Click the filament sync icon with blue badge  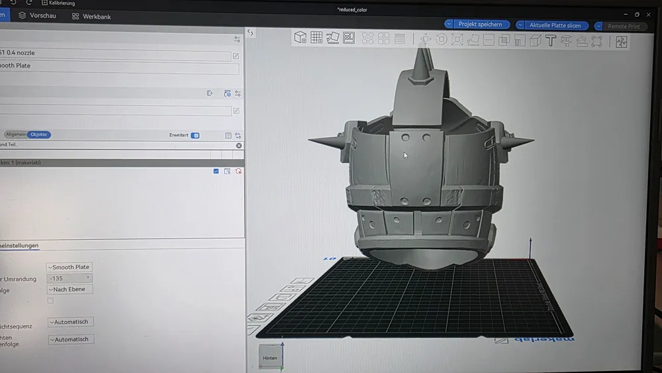227,93
